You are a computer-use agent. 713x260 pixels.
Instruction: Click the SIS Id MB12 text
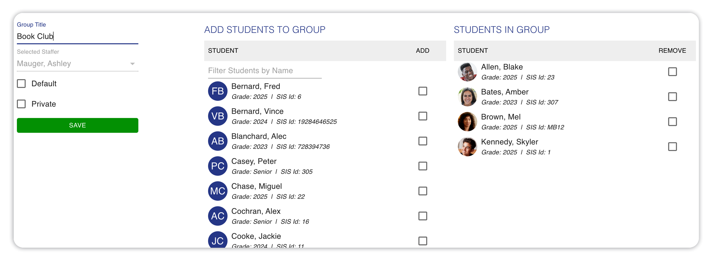pyautogui.click(x=545, y=127)
